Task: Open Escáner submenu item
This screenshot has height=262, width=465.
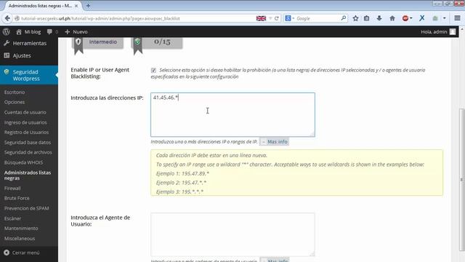Action: pyautogui.click(x=13, y=218)
